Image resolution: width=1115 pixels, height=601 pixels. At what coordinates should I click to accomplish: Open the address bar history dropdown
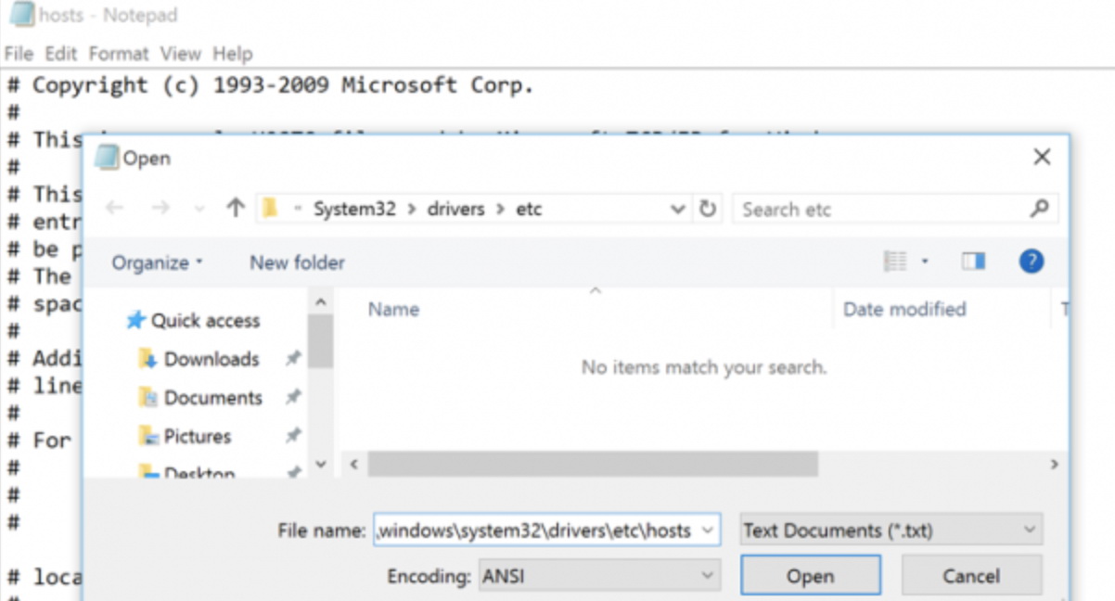(678, 209)
